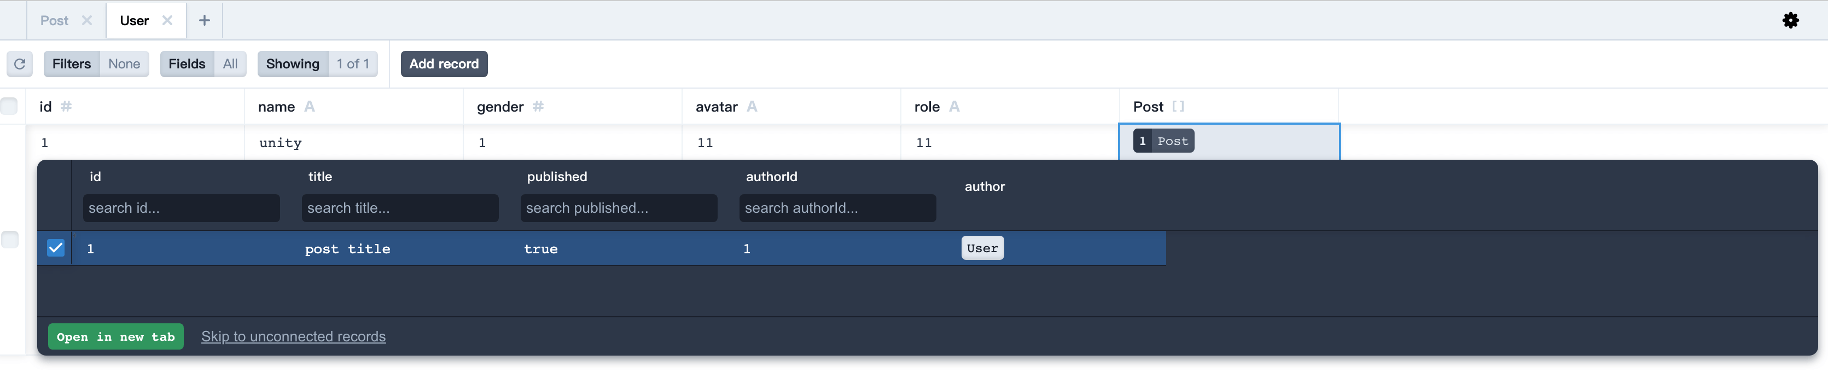This screenshot has height=372, width=1828.
Task: Tick the checkbox for the user row
Action: pyautogui.click(x=10, y=239)
